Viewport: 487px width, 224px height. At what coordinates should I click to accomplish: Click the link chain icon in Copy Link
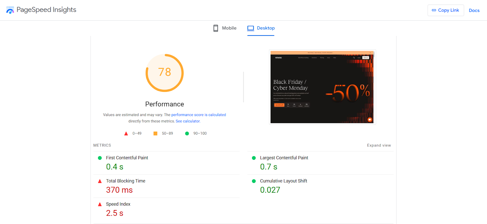(434, 10)
